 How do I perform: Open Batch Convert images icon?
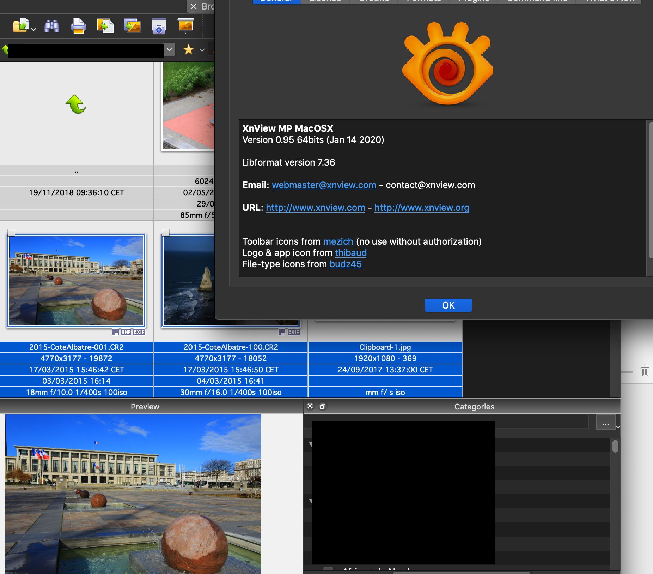[132, 26]
